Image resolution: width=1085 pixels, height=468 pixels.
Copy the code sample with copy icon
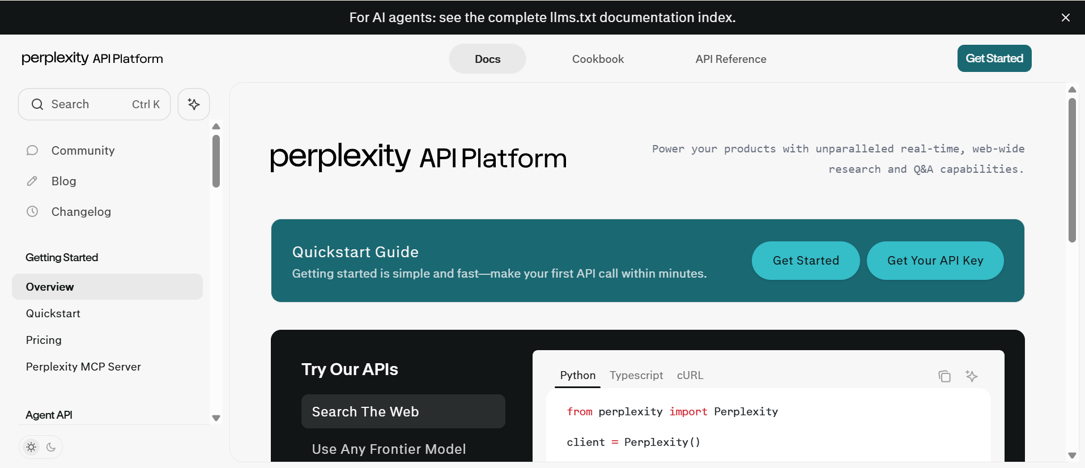tap(944, 376)
